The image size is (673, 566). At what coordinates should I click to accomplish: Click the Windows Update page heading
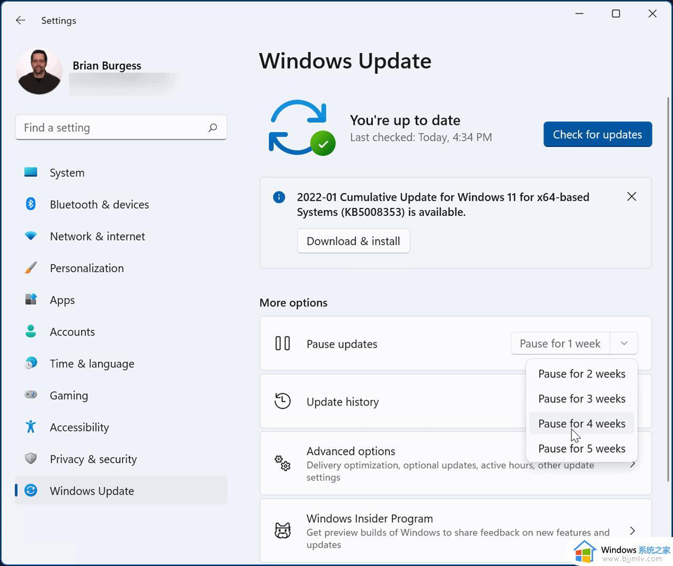click(x=345, y=61)
